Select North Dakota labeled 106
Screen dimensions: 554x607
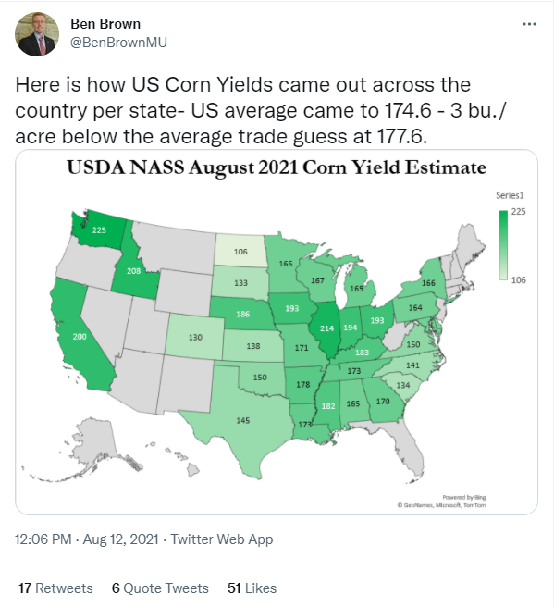(x=240, y=252)
